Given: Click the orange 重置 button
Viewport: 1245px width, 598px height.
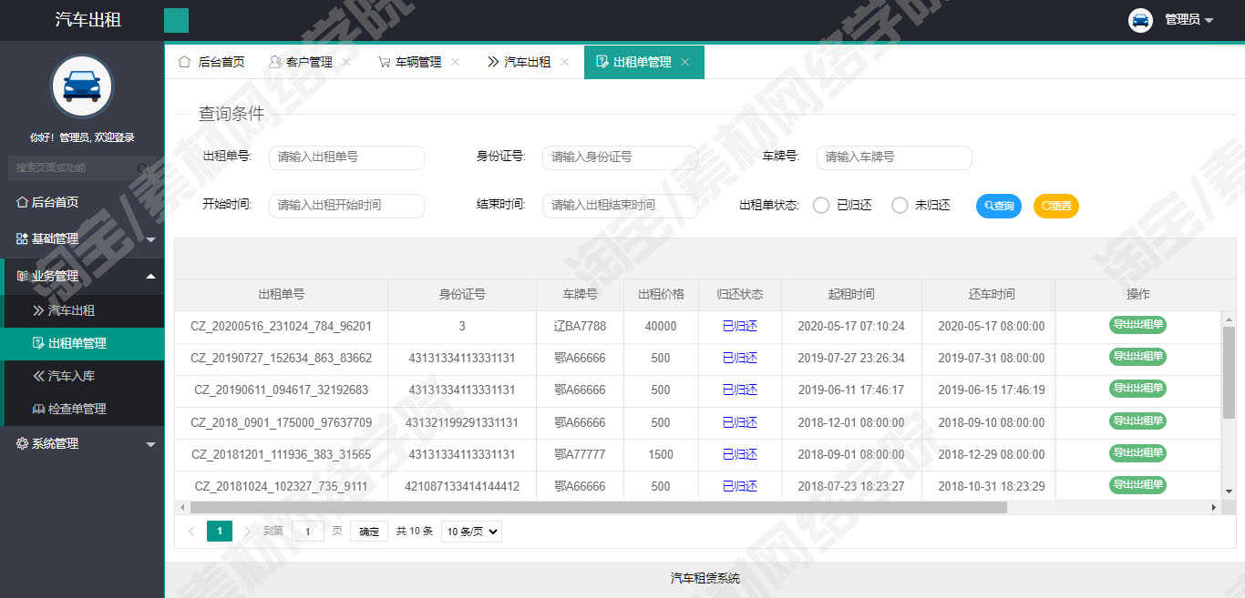Looking at the screenshot, I should pyautogui.click(x=1056, y=206).
